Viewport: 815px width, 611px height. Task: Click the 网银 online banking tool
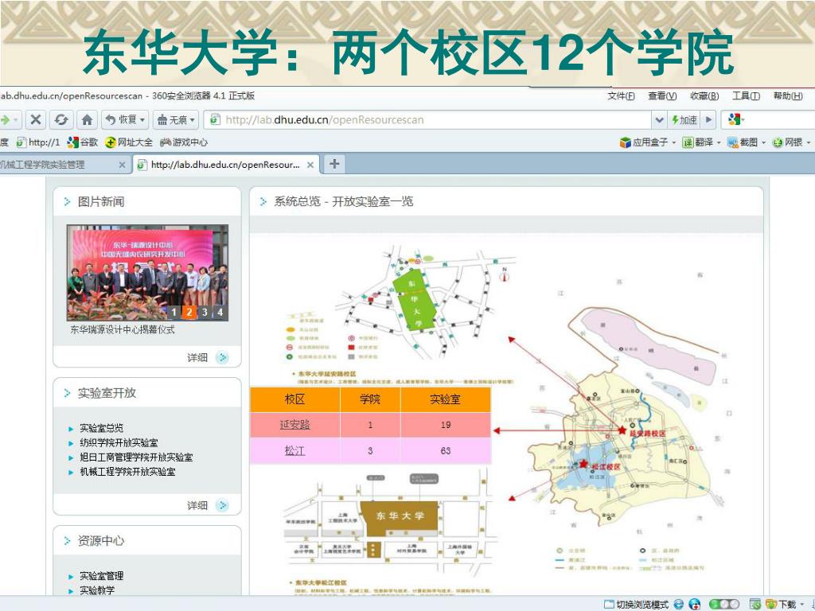787,142
